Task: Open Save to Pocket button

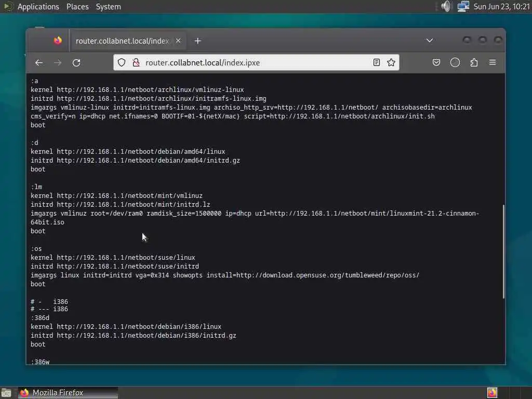Action: point(436,62)
